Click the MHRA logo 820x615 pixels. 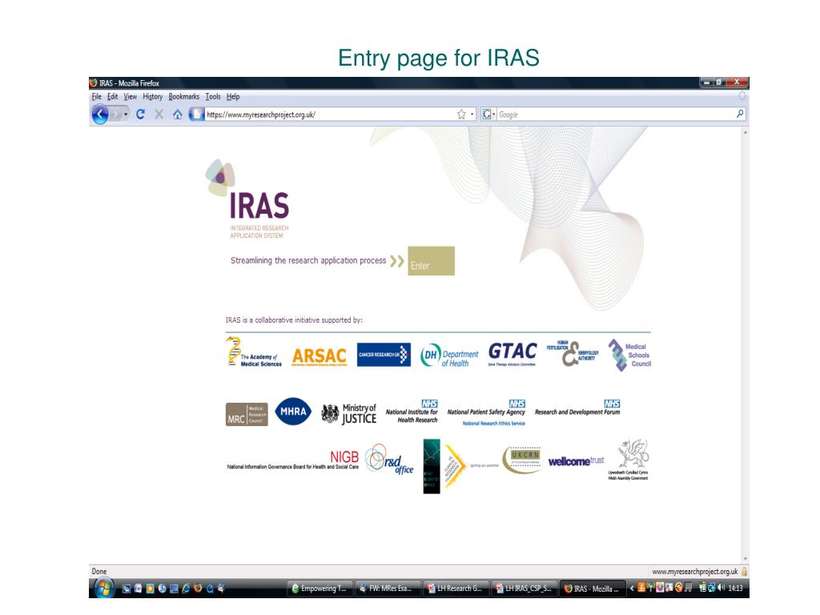(x=293, y=412)
